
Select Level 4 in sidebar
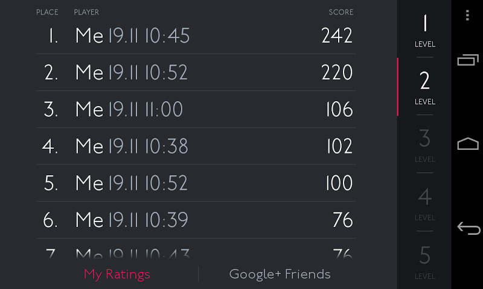[x=424, y=202]
